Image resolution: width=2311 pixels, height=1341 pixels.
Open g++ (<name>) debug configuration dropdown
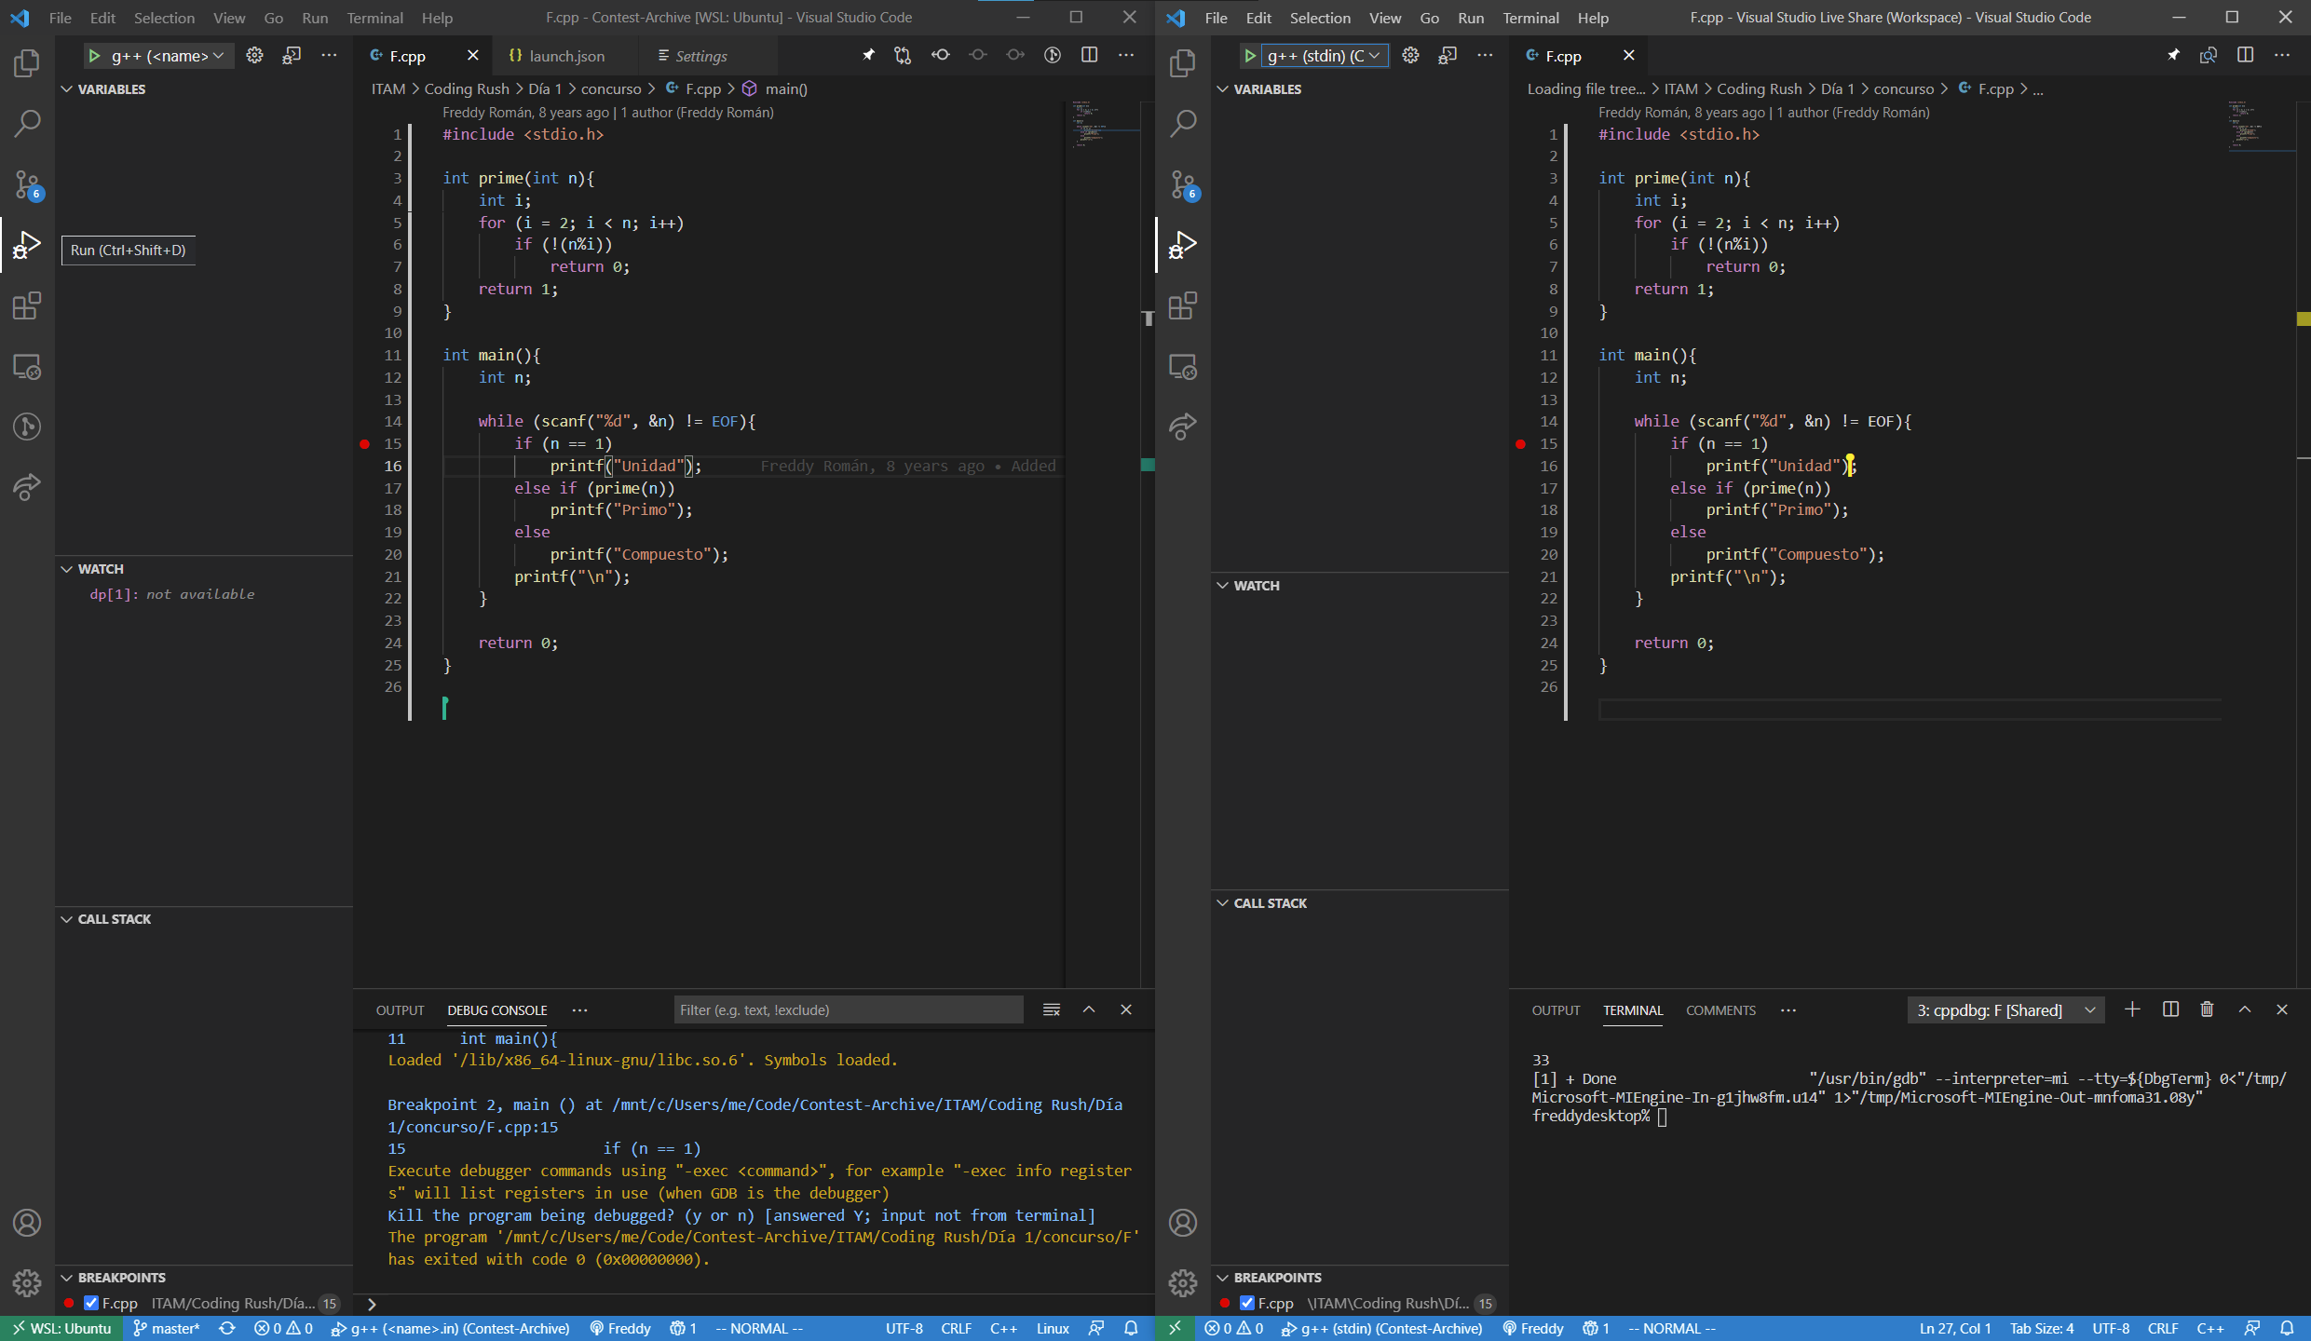click(x=168, y=56)
